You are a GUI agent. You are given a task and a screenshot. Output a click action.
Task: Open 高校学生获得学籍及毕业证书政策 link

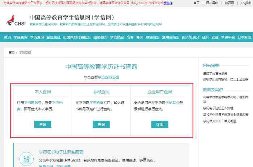[x=226, y=115]
